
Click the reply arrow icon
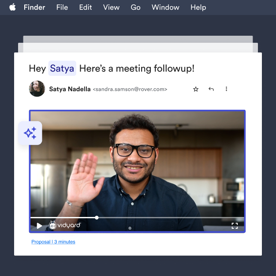(x=211, y=89)
